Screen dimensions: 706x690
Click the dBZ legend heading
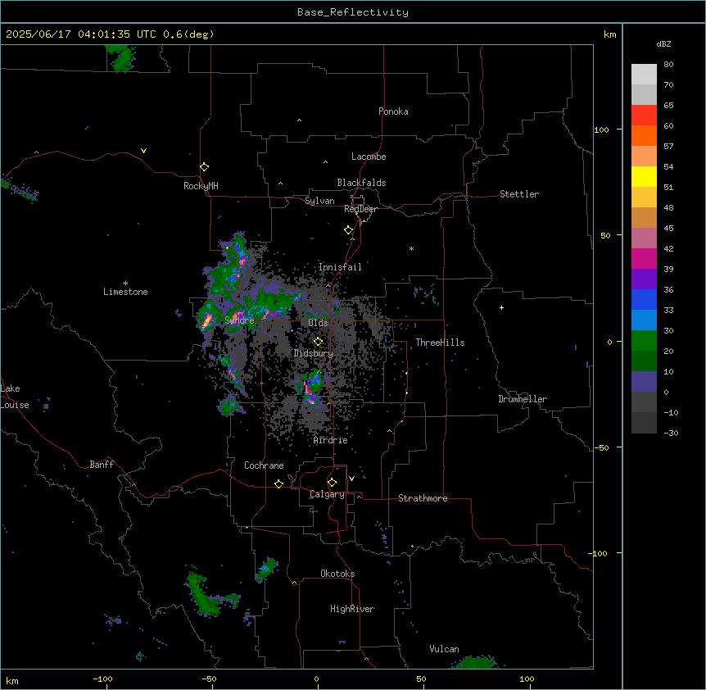click(x=663, y=43)
